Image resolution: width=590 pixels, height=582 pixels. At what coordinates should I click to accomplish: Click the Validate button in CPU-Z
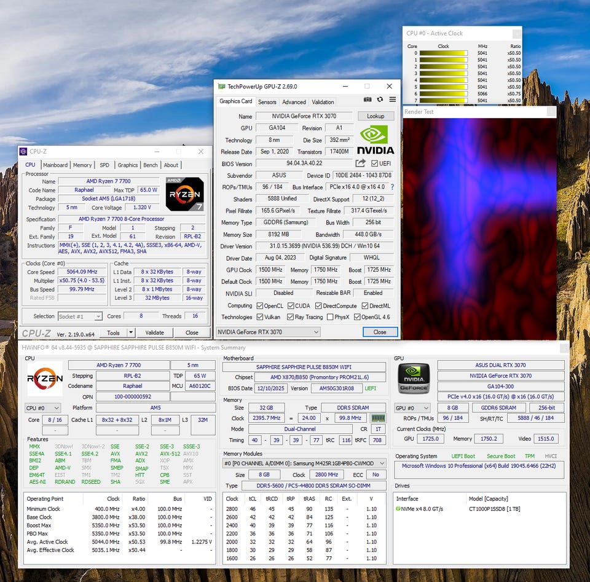(x=155, y=332)
